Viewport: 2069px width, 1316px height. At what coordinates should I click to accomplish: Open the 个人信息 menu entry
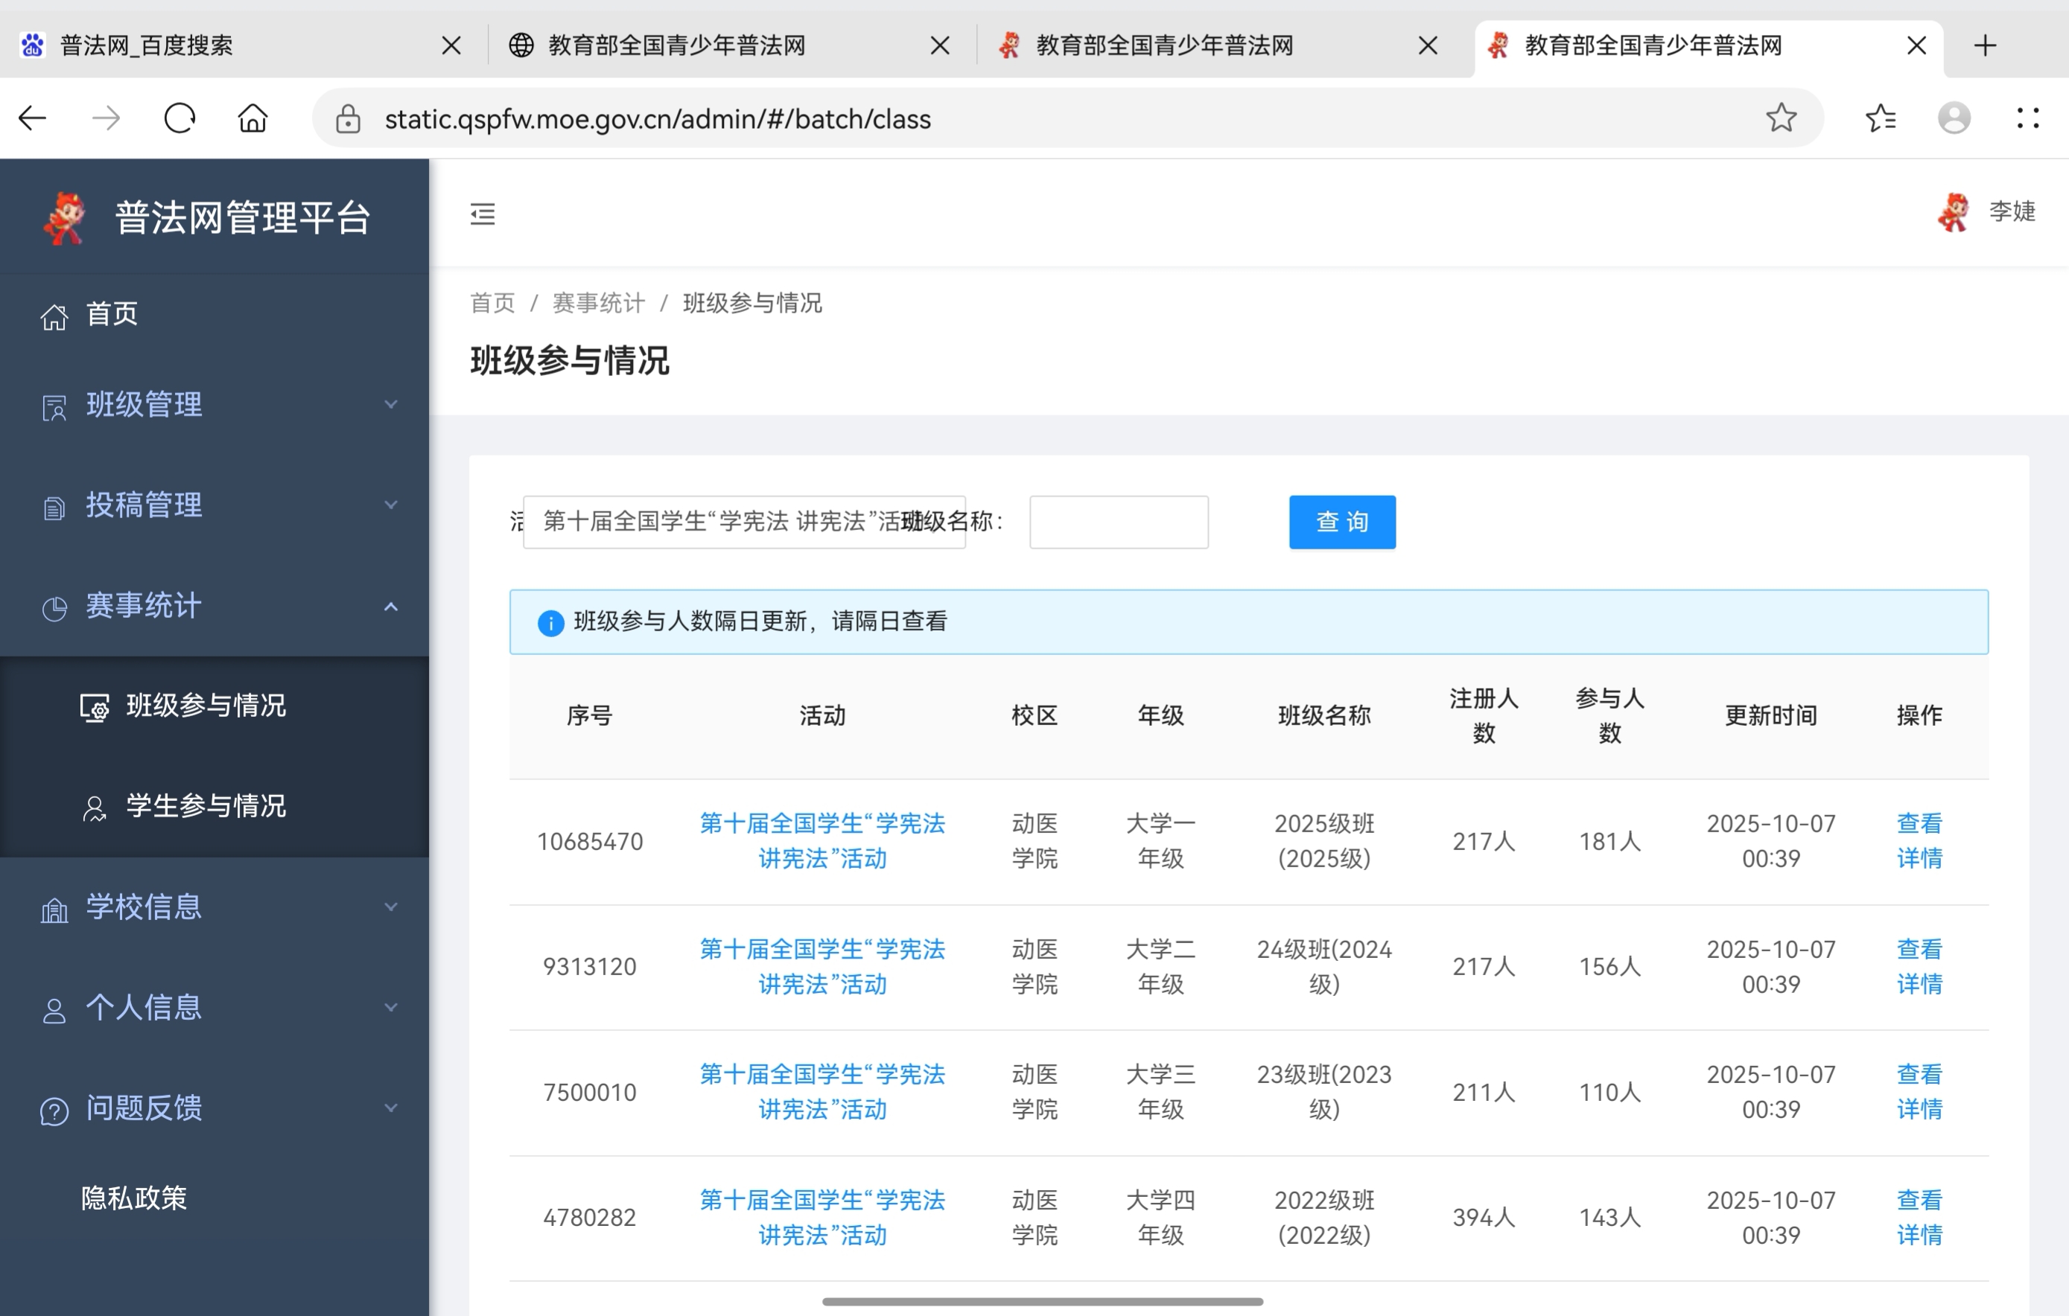tap(143, 1008)
